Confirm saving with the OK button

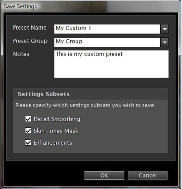104,175
